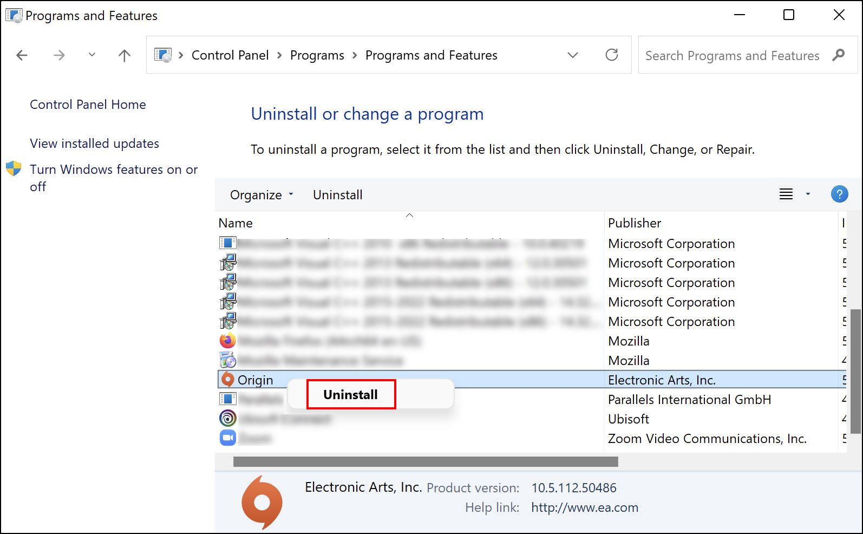
Task: Go back using the Back arrow
Action: point(22,55)
